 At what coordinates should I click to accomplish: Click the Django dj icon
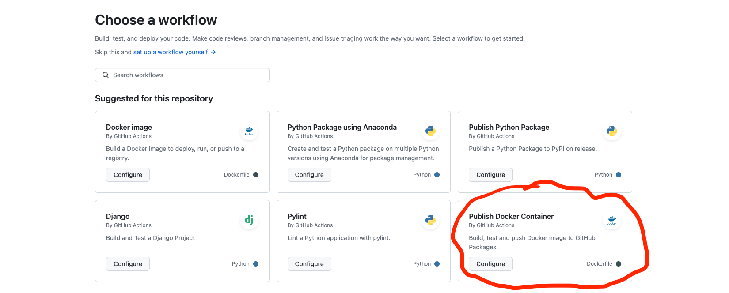(249, 220)
